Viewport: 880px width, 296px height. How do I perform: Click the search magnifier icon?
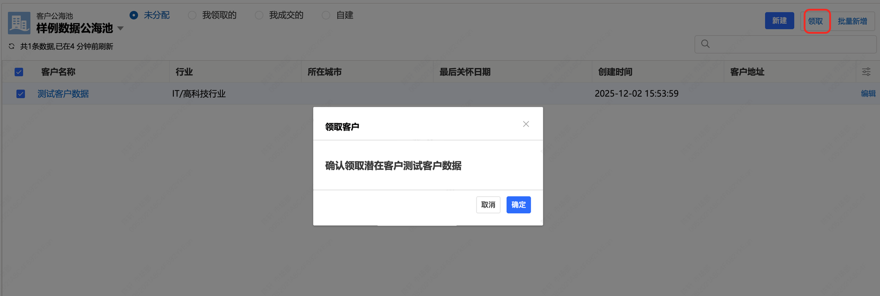(705, 44)
